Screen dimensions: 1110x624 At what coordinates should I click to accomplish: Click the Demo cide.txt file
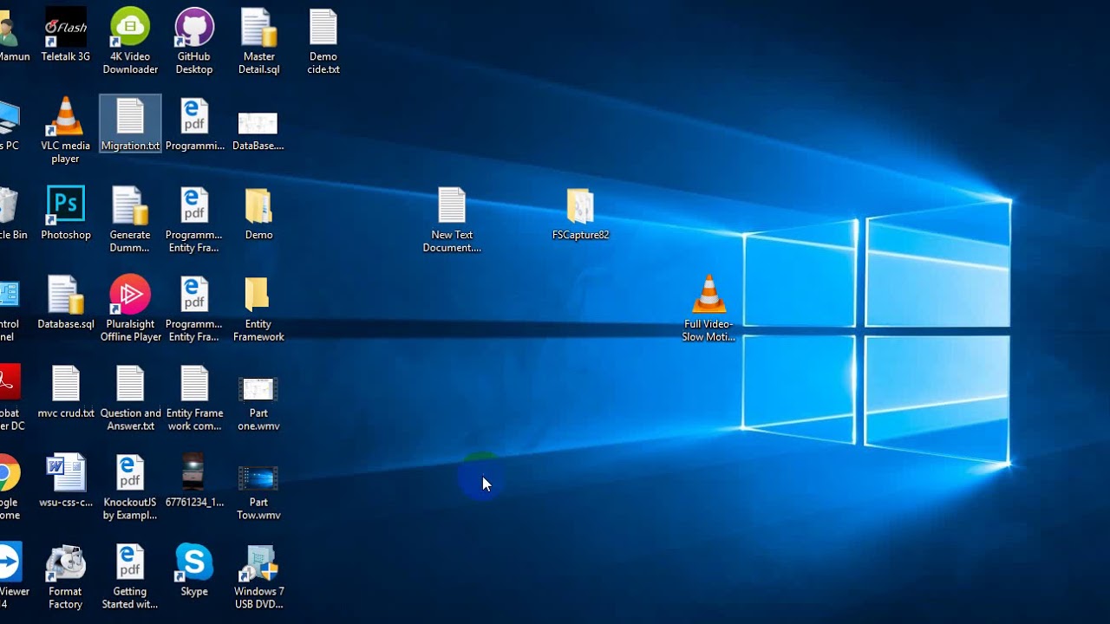pyautogui.click(x=323, y=41)
